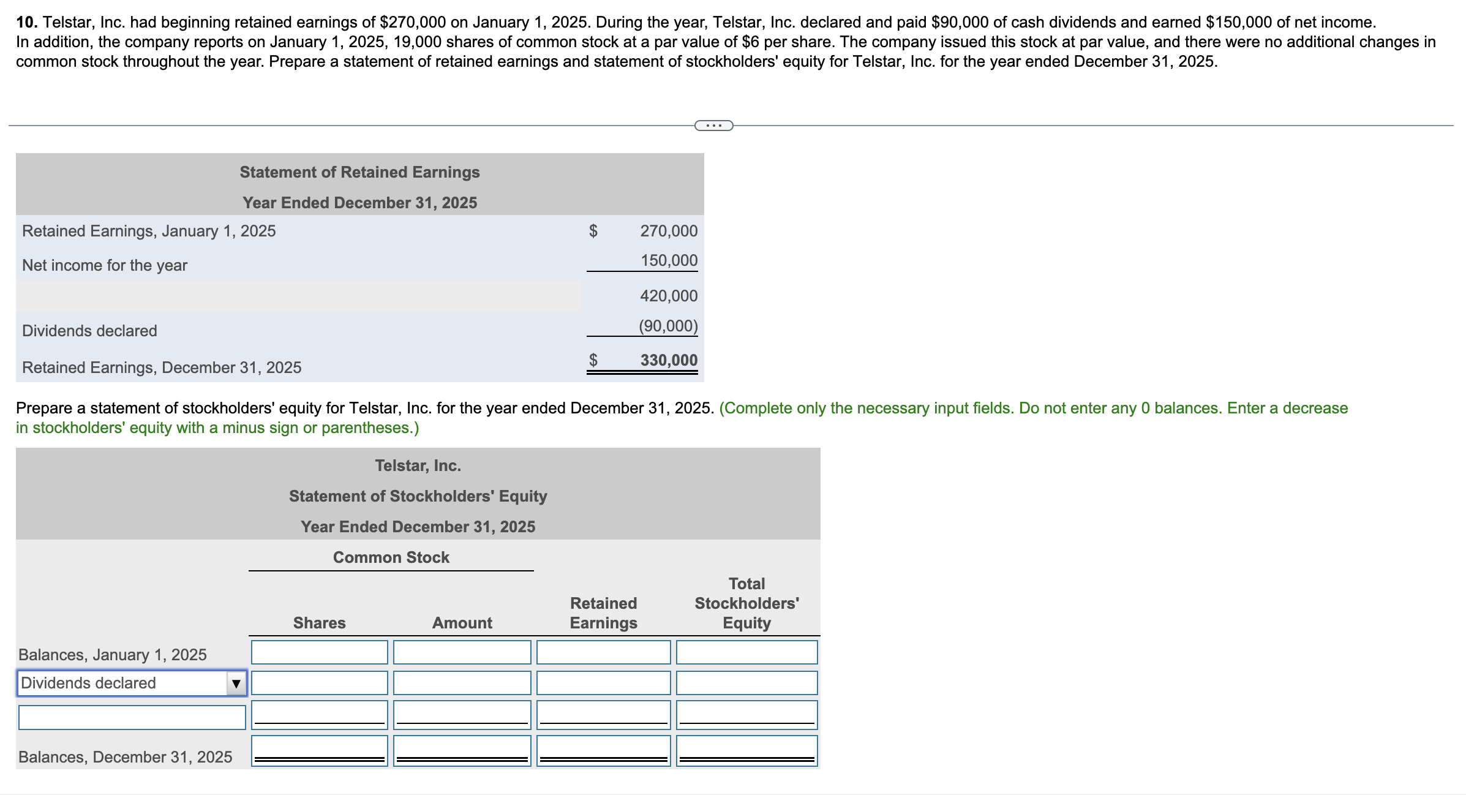Click the ellipsis expander on the divider
1466x795 pixels.
713,126
